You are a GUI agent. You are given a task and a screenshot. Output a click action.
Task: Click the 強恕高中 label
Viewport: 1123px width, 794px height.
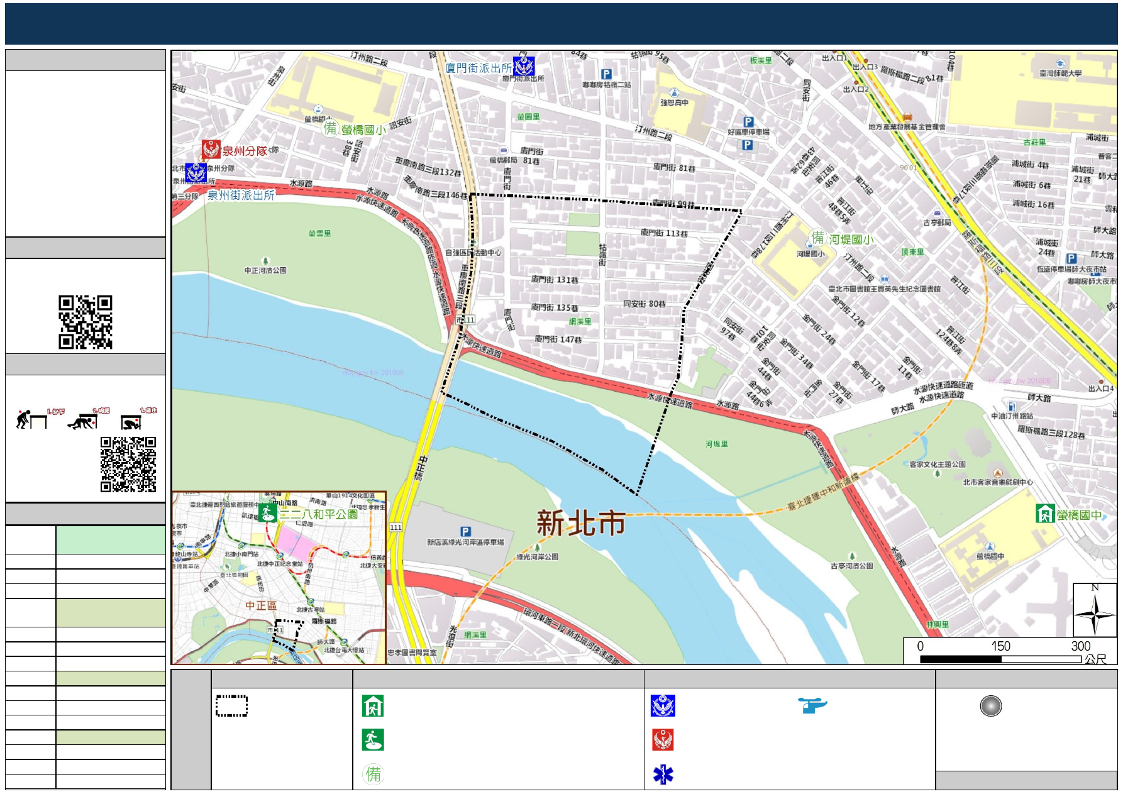(674, 102)
